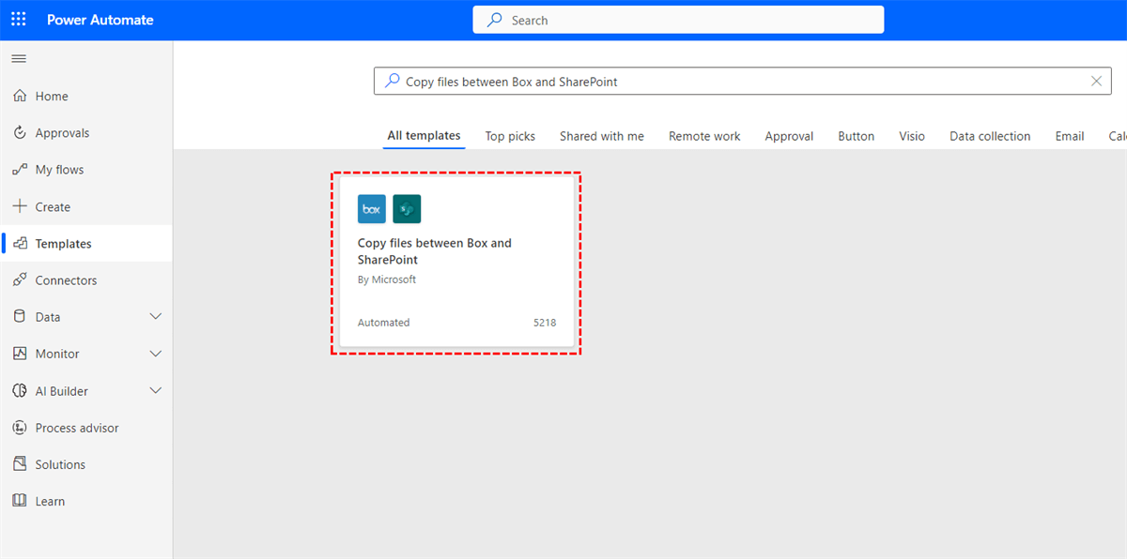Open the Shared with me tab
The width and height of the screenshot is (1127, 559).
pos(602,136)
